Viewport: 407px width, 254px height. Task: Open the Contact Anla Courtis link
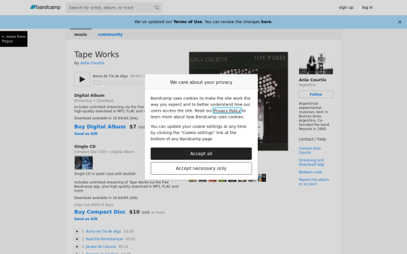310,150
